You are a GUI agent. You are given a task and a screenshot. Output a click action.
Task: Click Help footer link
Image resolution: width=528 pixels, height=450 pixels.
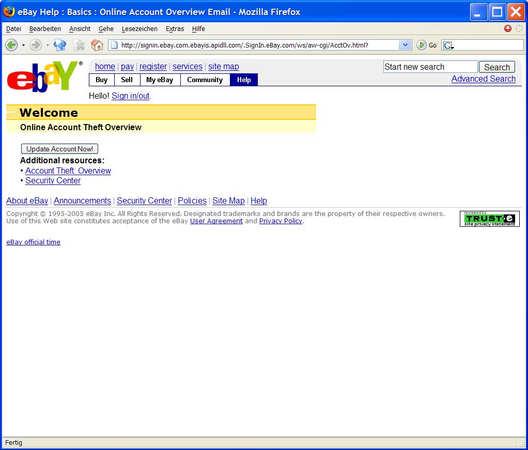point(259,201)
